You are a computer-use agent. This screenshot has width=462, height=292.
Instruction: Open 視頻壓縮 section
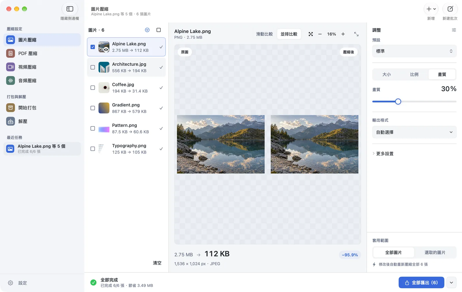coord(42,67)
